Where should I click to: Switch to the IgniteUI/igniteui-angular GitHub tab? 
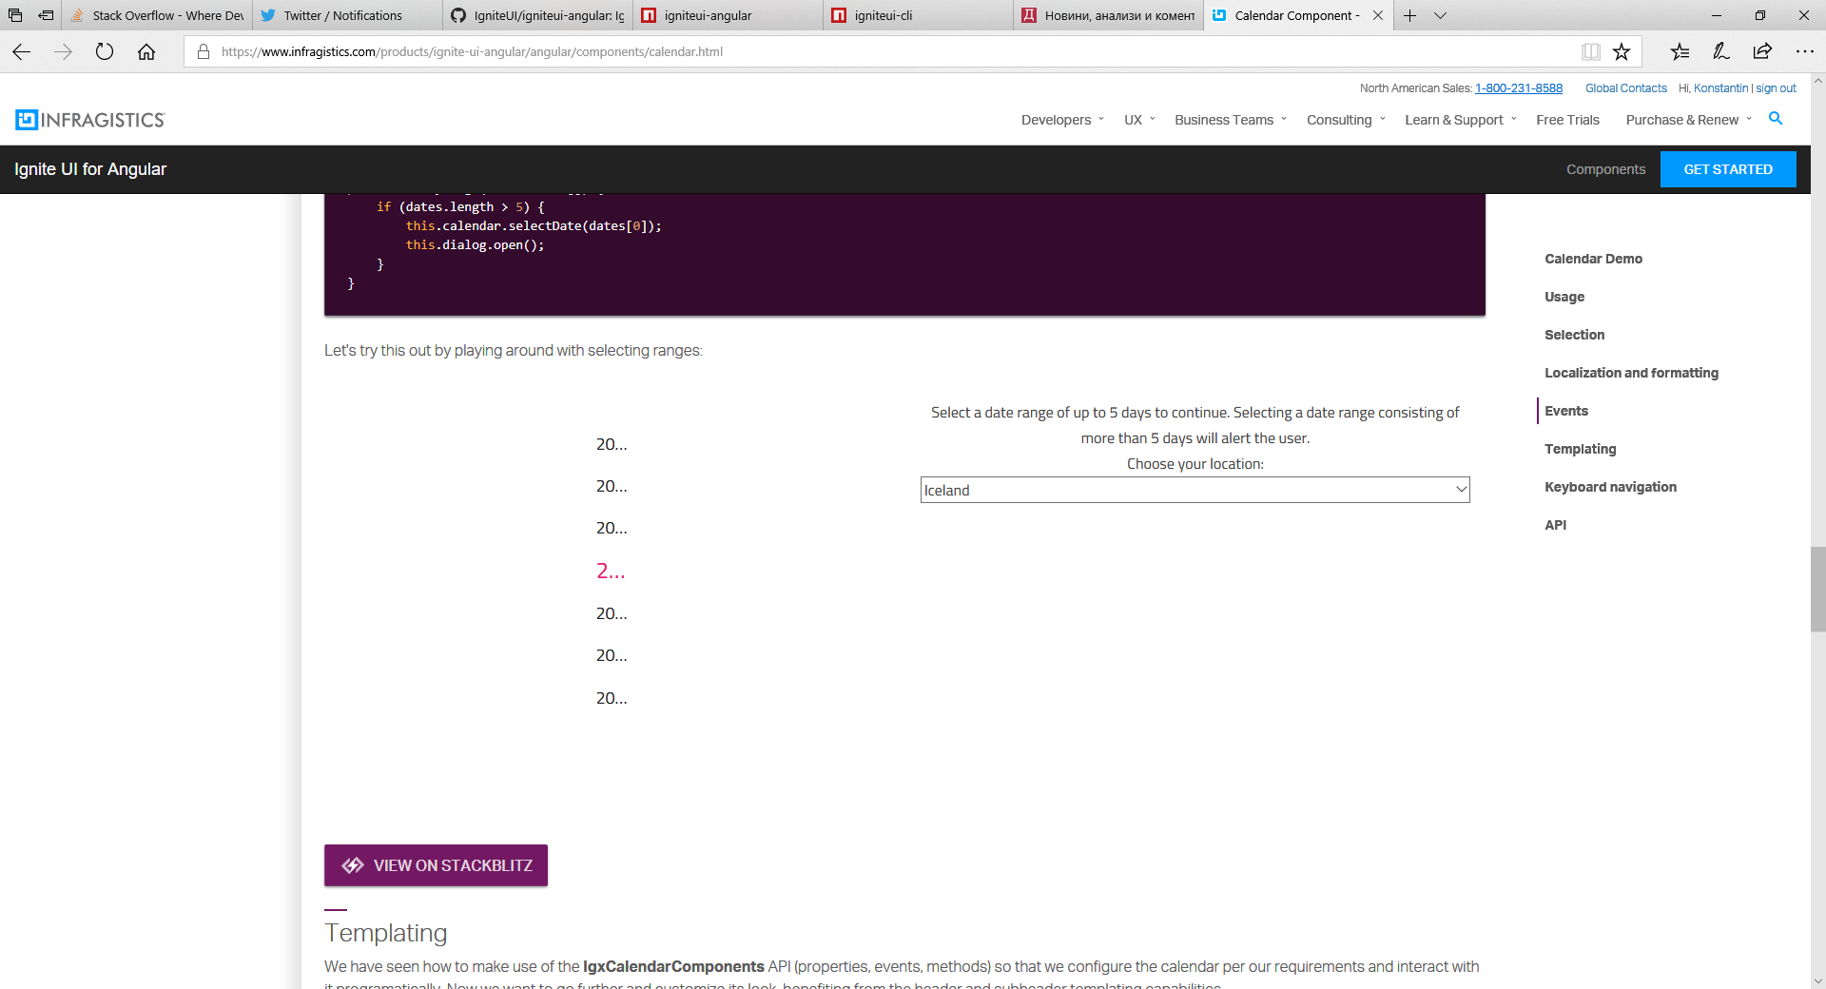(537, 15)
